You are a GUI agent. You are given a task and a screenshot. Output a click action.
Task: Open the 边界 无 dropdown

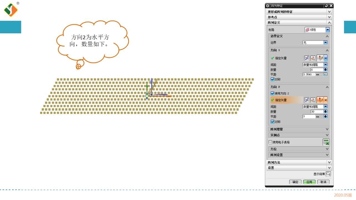315,43
